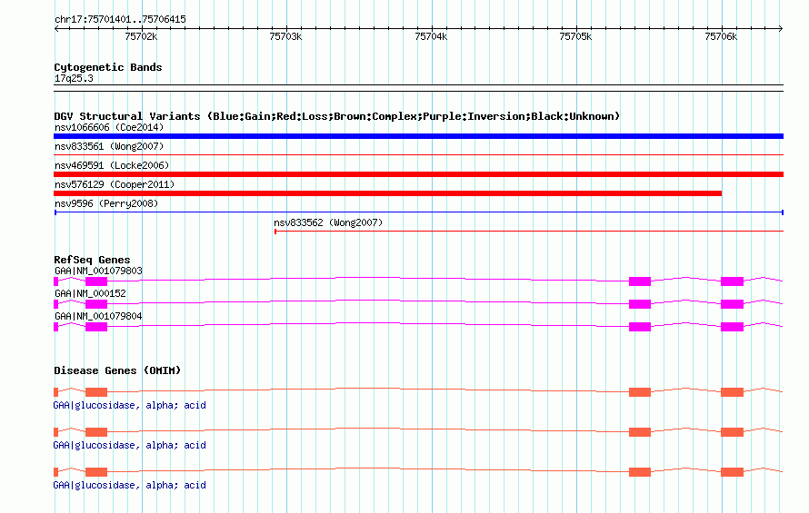
Task: Select the nsv833562 (Wong2007) variant label
Action: tap(328, 222)
